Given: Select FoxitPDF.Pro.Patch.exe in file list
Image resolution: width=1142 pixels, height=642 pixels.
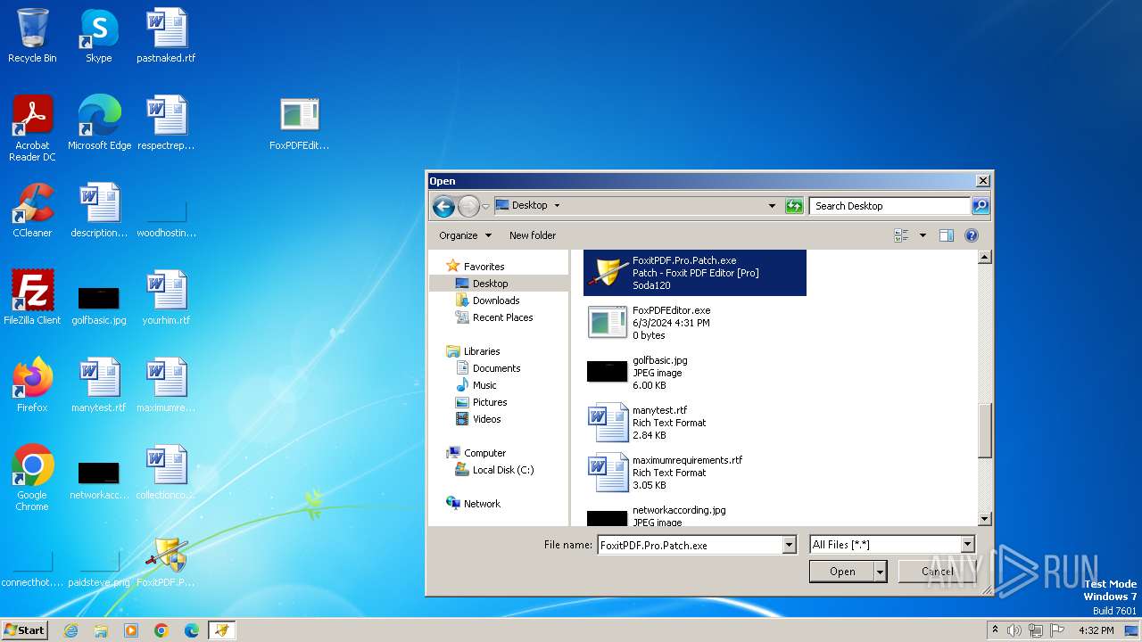Looking at the screenshot, I should 695,273.
